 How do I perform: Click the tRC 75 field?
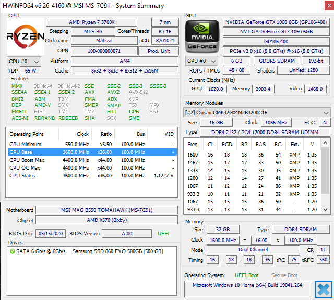[294, 260]
